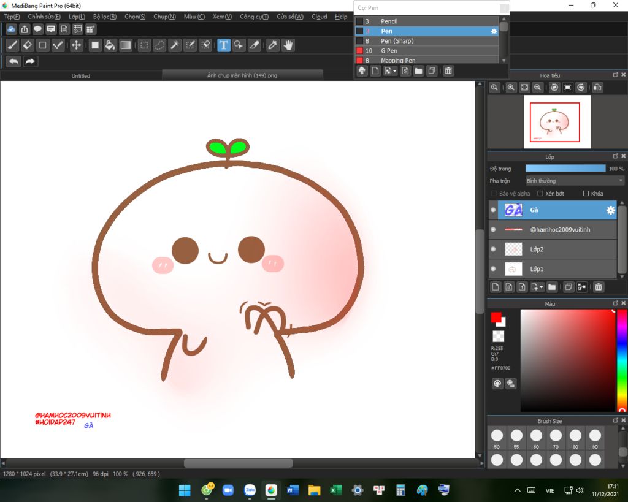
Task: Show hidden system tray icons chevron
Action: [518, 490]
